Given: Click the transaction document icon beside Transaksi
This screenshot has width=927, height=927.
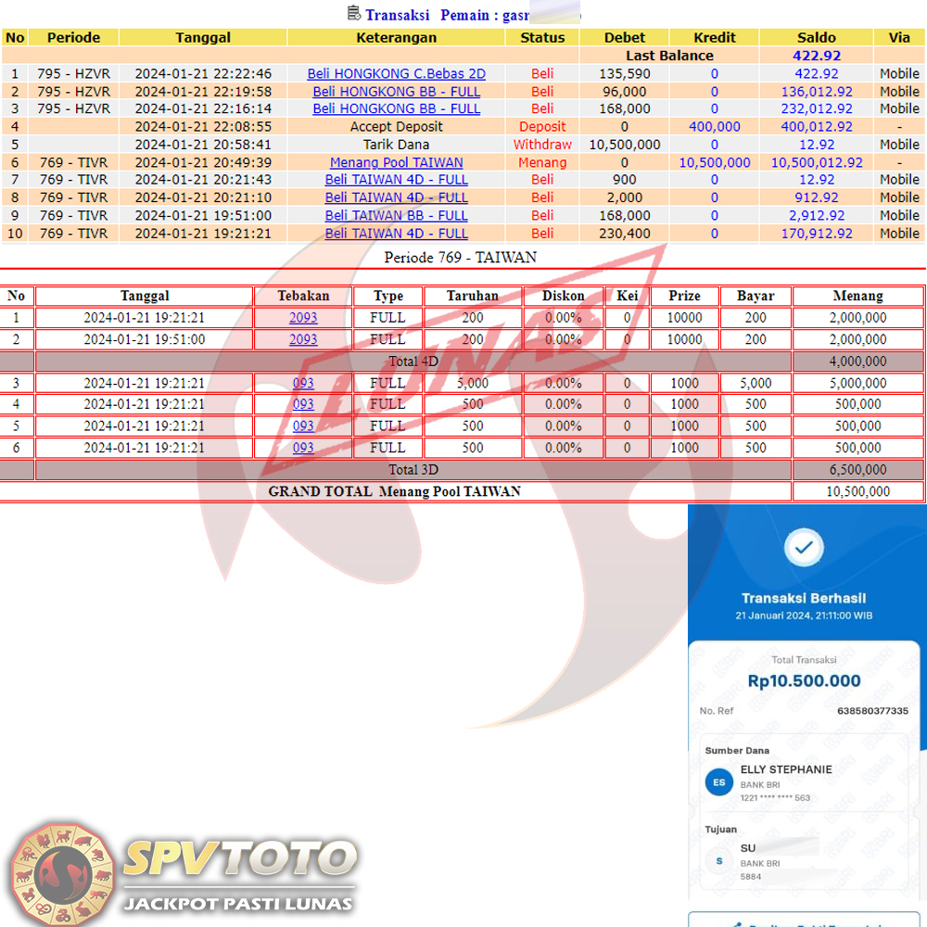Looking at the screenshot, I should point(353,13).
